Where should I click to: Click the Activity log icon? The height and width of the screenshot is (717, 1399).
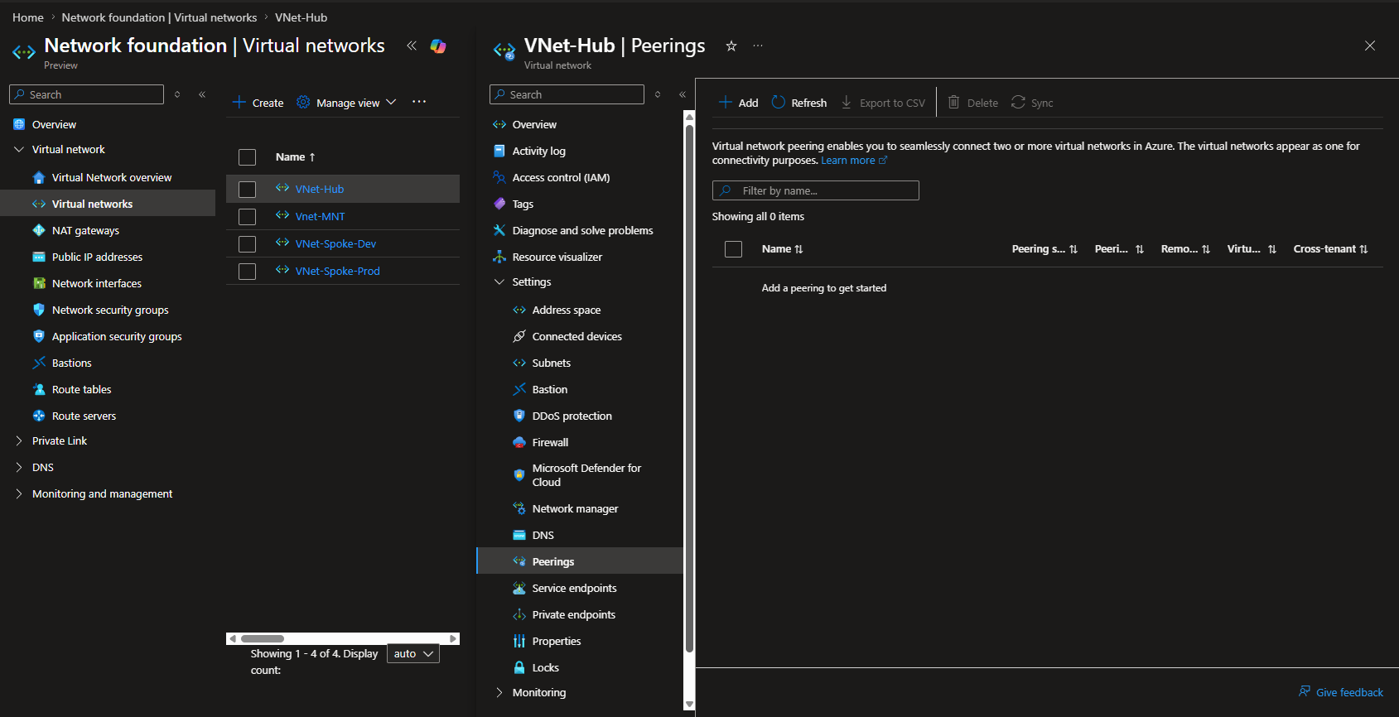(499, 151)
